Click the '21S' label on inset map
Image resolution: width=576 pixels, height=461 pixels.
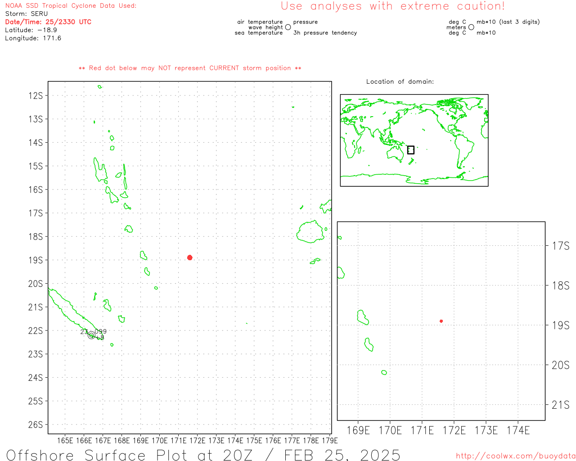(561, 405)
